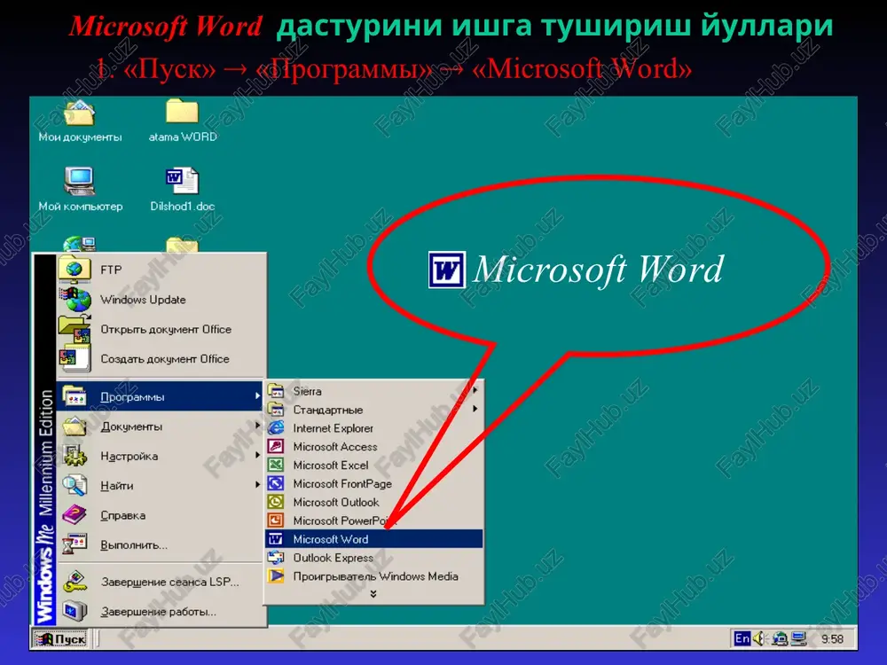Click the Microsoft Excel icon

[x=276, y=465]
